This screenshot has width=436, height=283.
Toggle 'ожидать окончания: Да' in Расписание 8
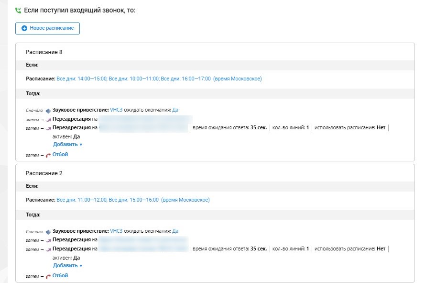coord(175,110)
